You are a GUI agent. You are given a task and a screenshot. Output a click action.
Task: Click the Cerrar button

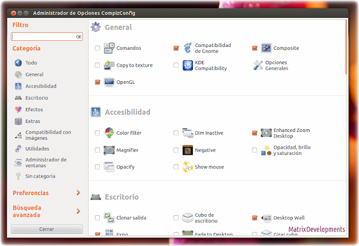pos(47,229)
